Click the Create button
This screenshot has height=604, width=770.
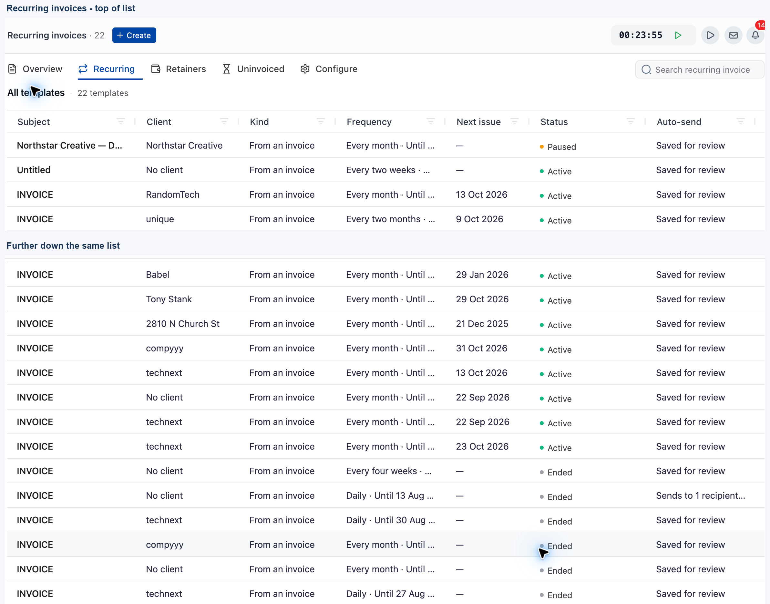pos(134,35)
